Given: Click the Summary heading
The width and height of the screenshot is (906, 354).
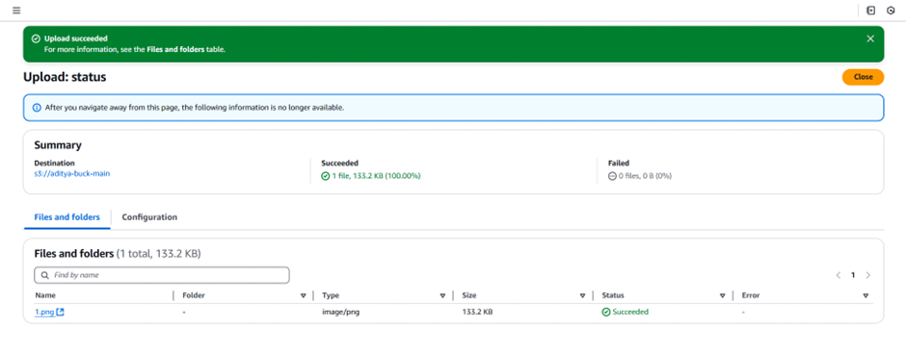Looking at the screenshot, I should pos(58,145).
